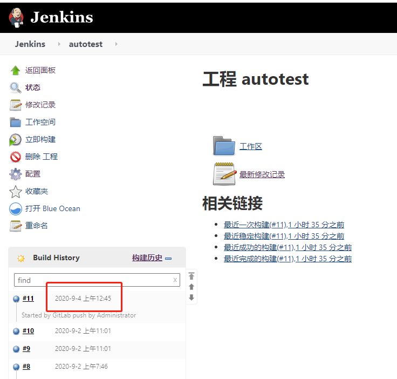Open 最近完成的构建(#11) link
The image size is (397, 379).
[x=288, y=259]
